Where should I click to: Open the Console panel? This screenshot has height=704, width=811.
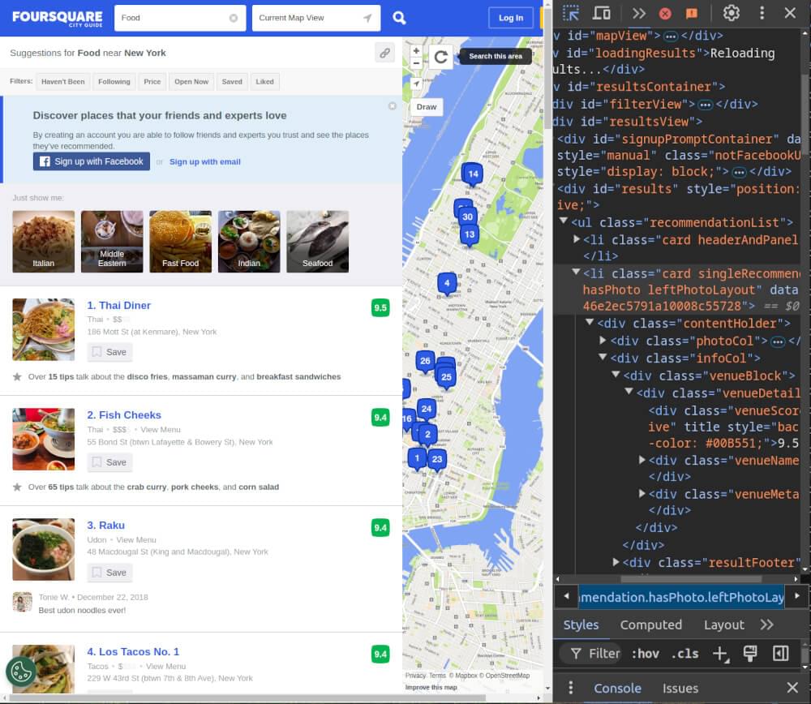pos(617,688)
